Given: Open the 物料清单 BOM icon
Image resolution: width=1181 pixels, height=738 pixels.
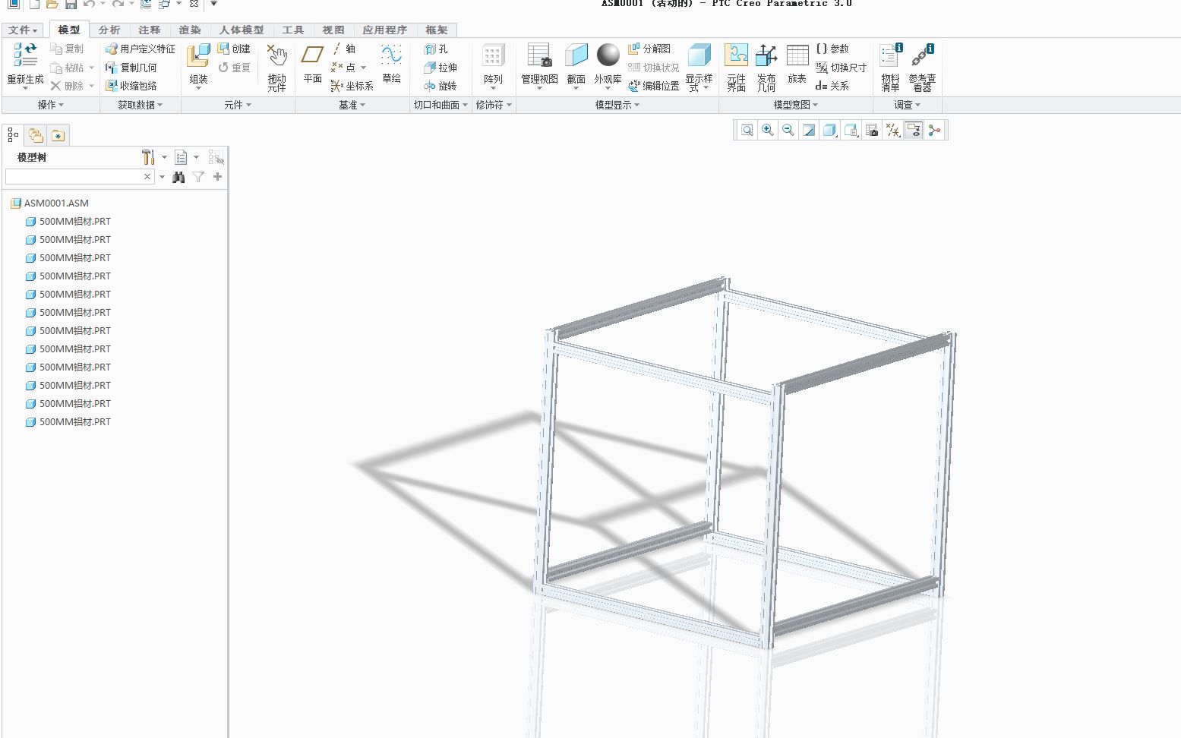Looking at the screenshot, I should pos(889,65).
